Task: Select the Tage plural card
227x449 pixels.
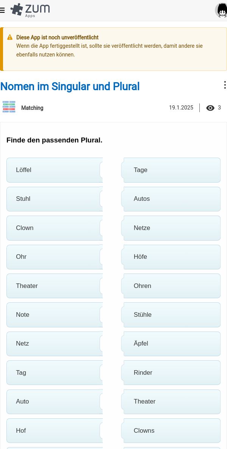Action: pyautogui.click(x=171, y=170)
